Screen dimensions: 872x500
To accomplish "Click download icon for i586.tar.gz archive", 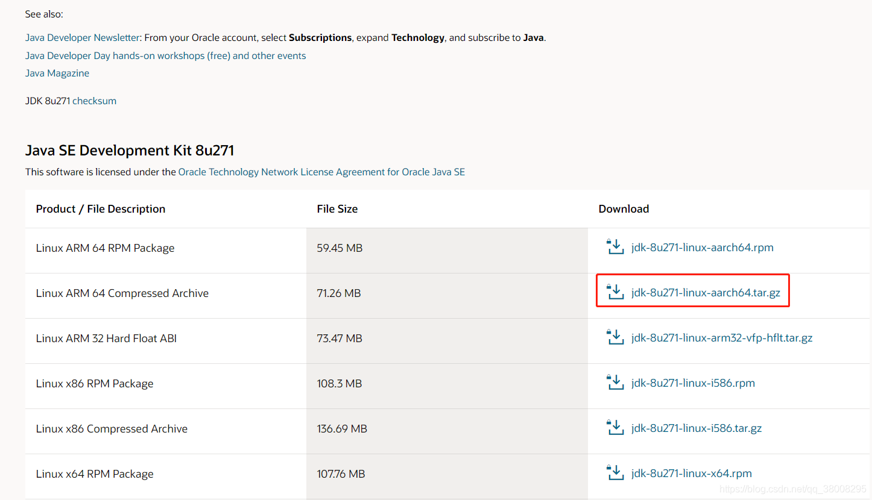I will click(615, 428).
